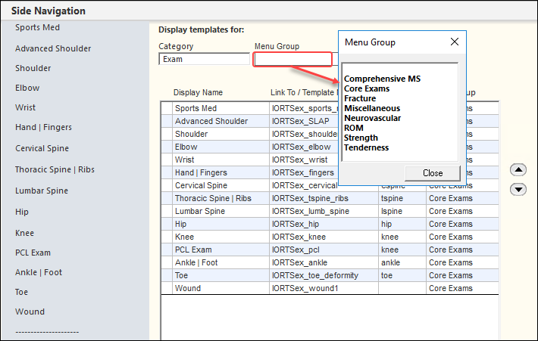Click IORTSex_wound1 template cell
The image size is (538, 341).
pyautogui.click(x=324, y=288)
